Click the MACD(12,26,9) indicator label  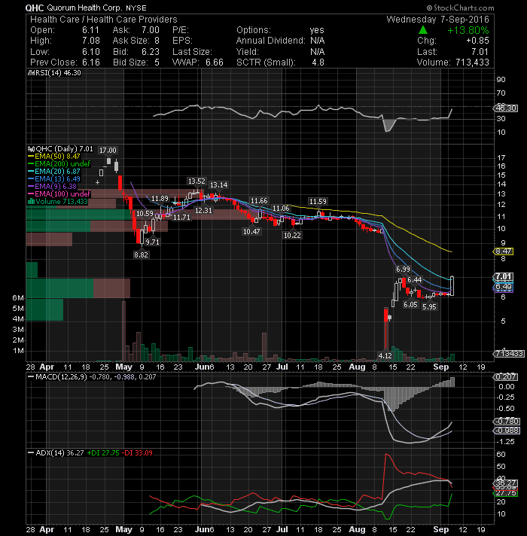93,376
